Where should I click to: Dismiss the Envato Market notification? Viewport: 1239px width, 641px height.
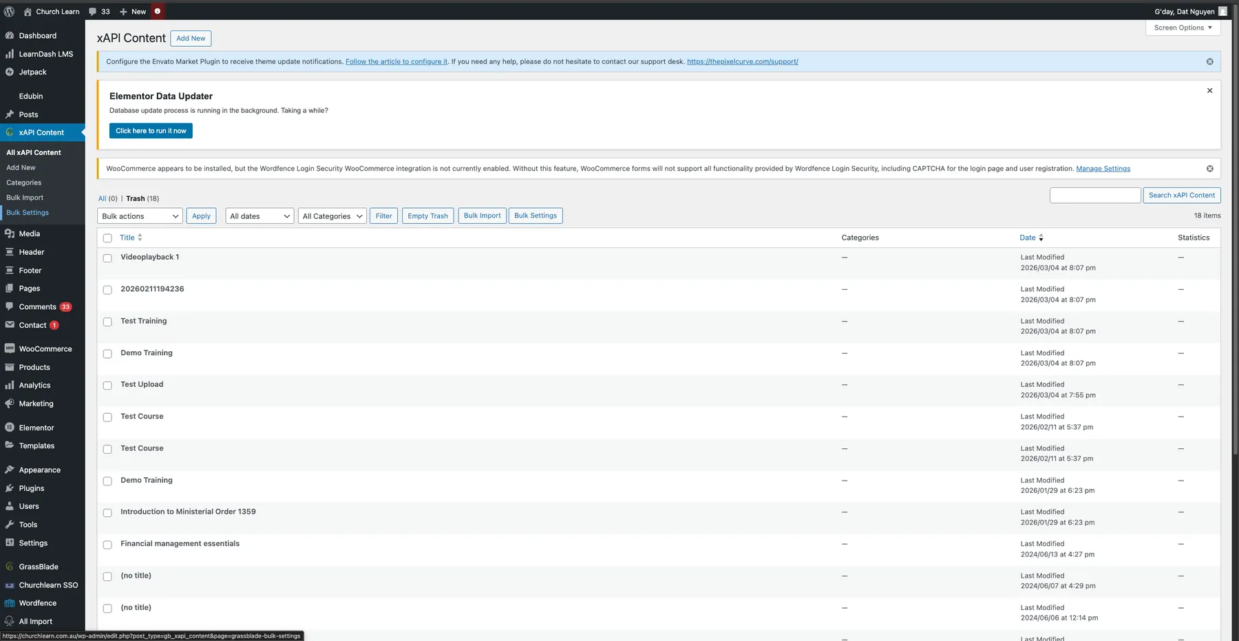pyautogui.click(x=1209, y=62)
